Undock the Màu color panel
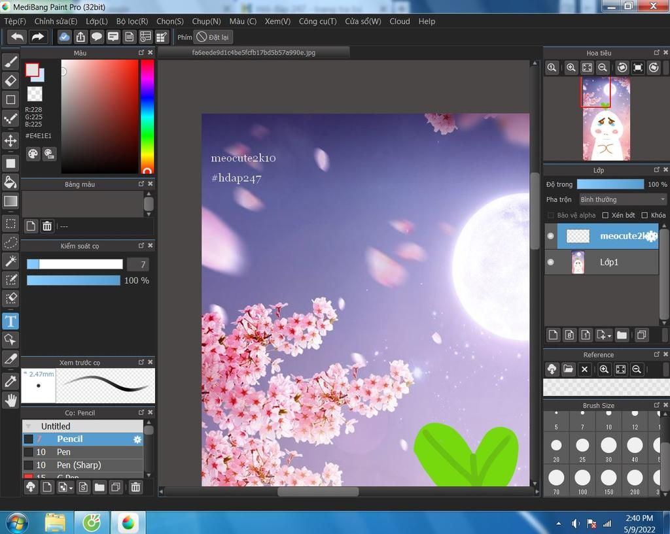The height and width of the screenshot is (534, 670). tap(141, 52)
